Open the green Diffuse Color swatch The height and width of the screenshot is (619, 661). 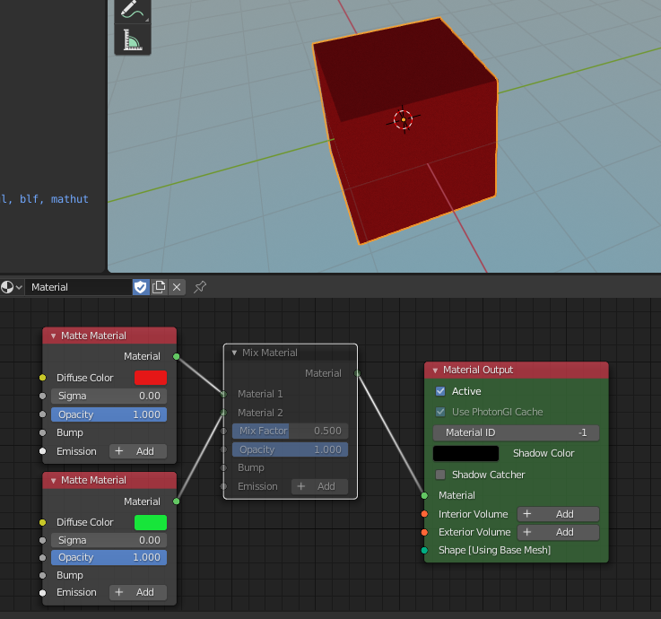150,522
